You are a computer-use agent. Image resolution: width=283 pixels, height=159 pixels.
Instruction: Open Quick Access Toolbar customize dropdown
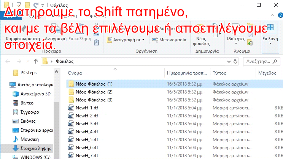point(43,5)
